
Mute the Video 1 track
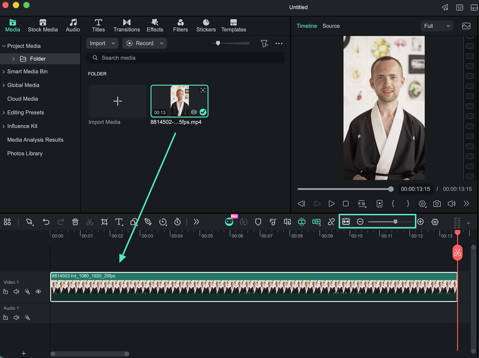coord(16,291)
